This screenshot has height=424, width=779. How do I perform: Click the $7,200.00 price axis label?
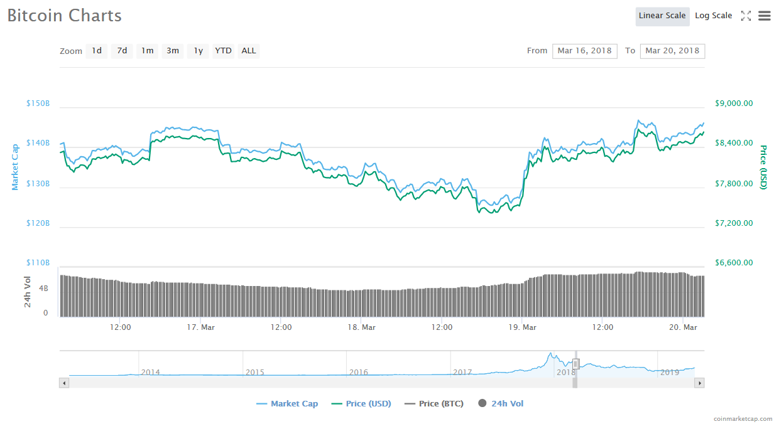[x=734, y=223]
